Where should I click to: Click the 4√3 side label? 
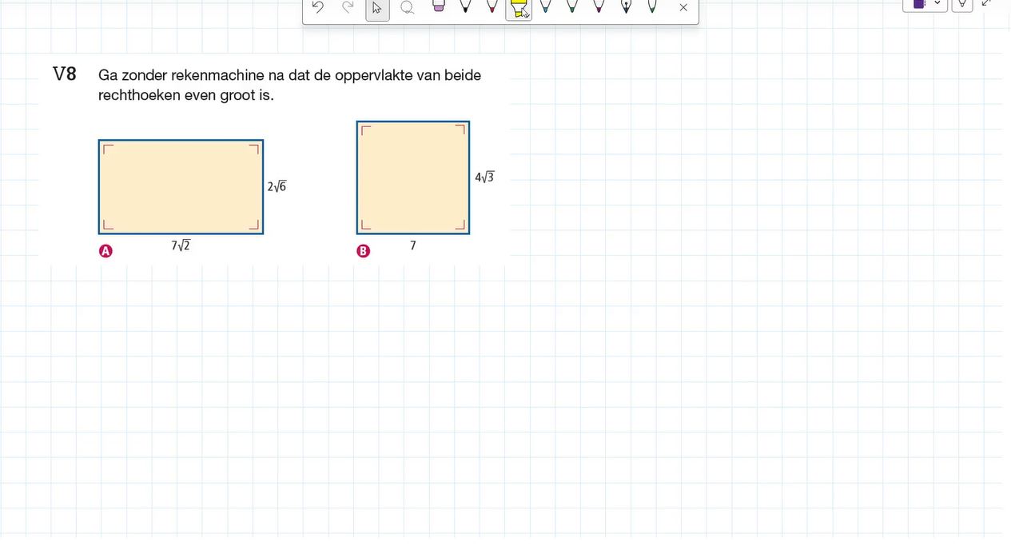click(484, 177)
